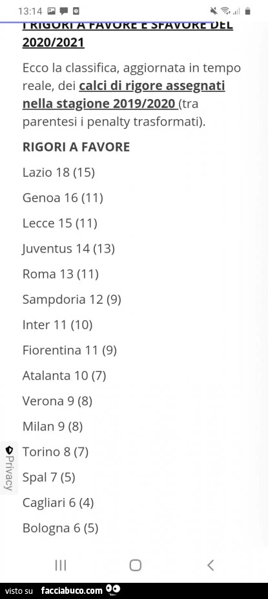Tap the muted sound icon in status bar
Viewport: 268px width, 599px height.
click(x=214, y=12)
